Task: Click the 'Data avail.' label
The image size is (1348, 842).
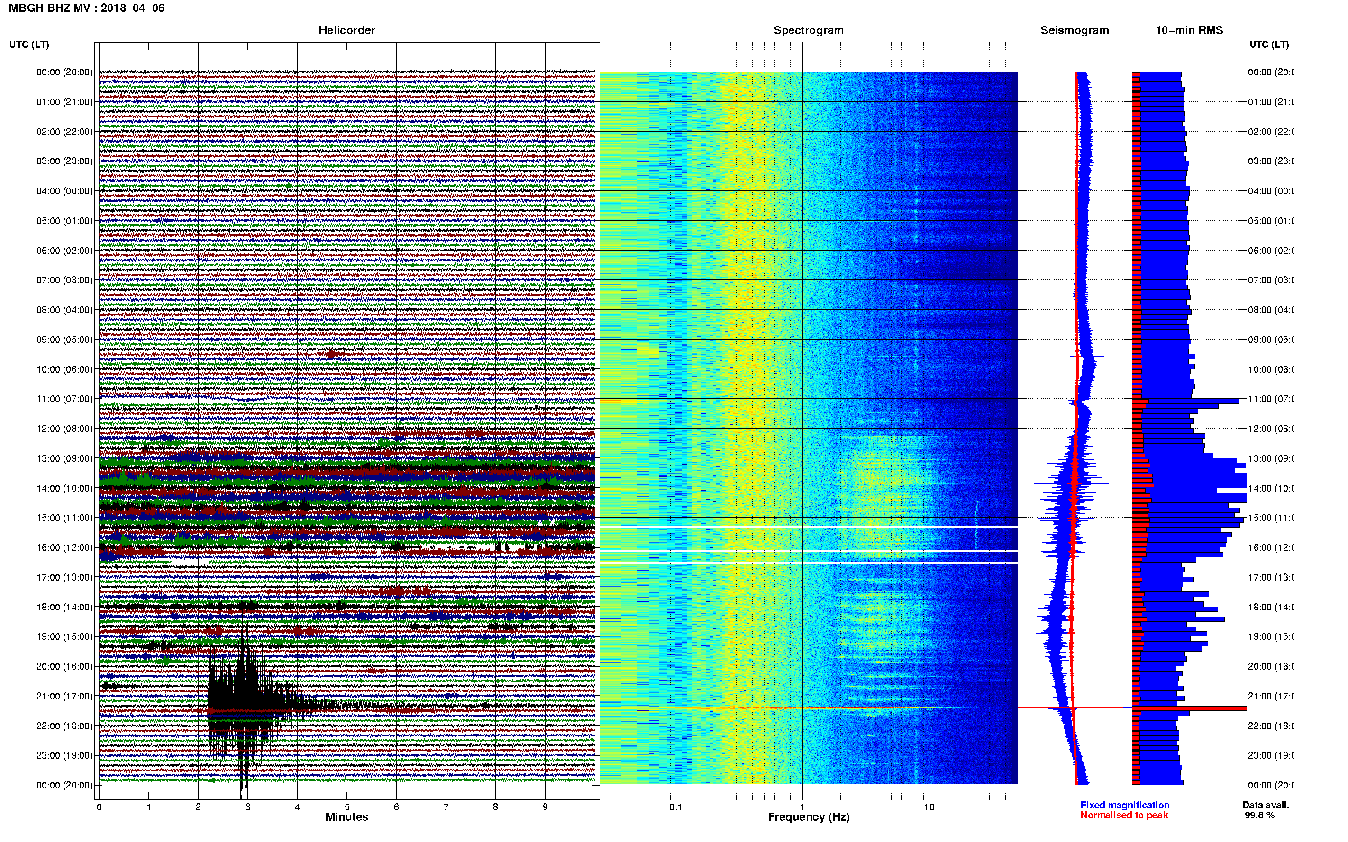Action: (1266, 805)
